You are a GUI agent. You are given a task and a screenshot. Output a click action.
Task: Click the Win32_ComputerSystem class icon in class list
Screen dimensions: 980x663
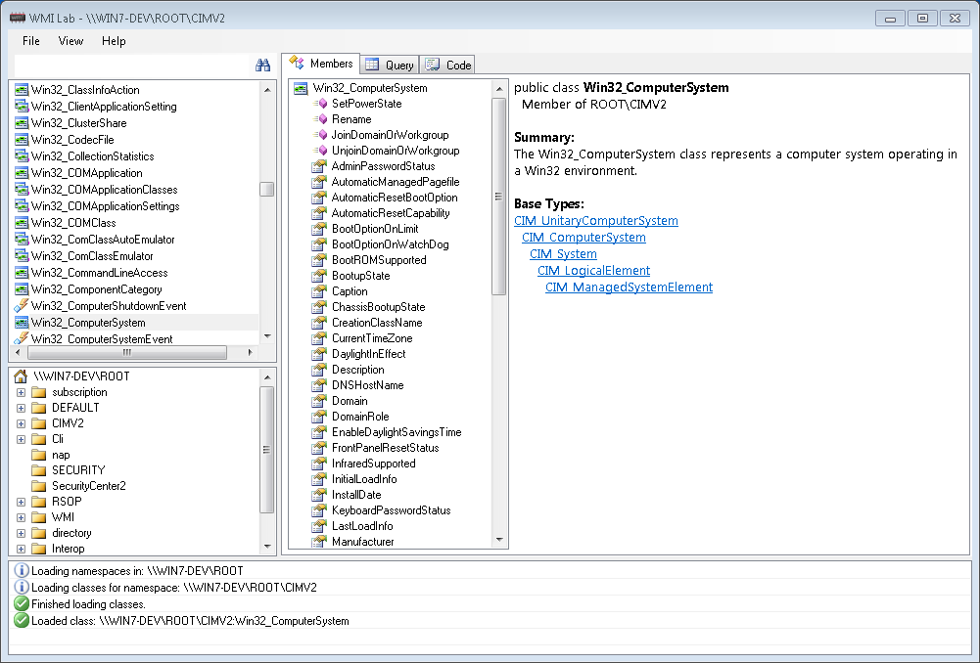(22, 323)
